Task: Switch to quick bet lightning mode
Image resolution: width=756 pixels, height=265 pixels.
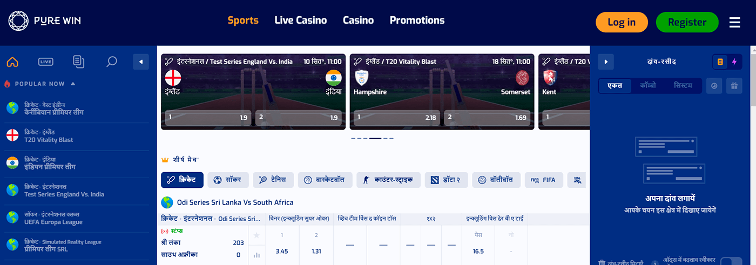Action: click(734, 62)
